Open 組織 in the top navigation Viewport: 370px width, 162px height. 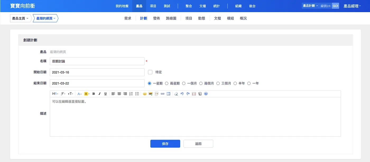(238, 6)
